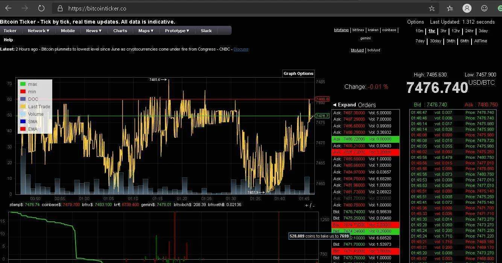502x263 pixels.
Task: Click the coinbase$ 7479.700 price readout
Action: click(61, 205)
